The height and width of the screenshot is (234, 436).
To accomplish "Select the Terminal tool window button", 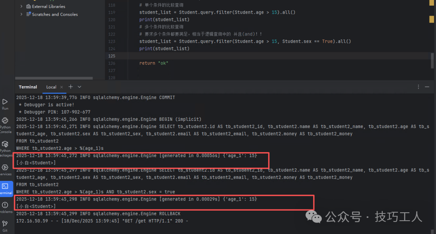I will pos(6,189).
